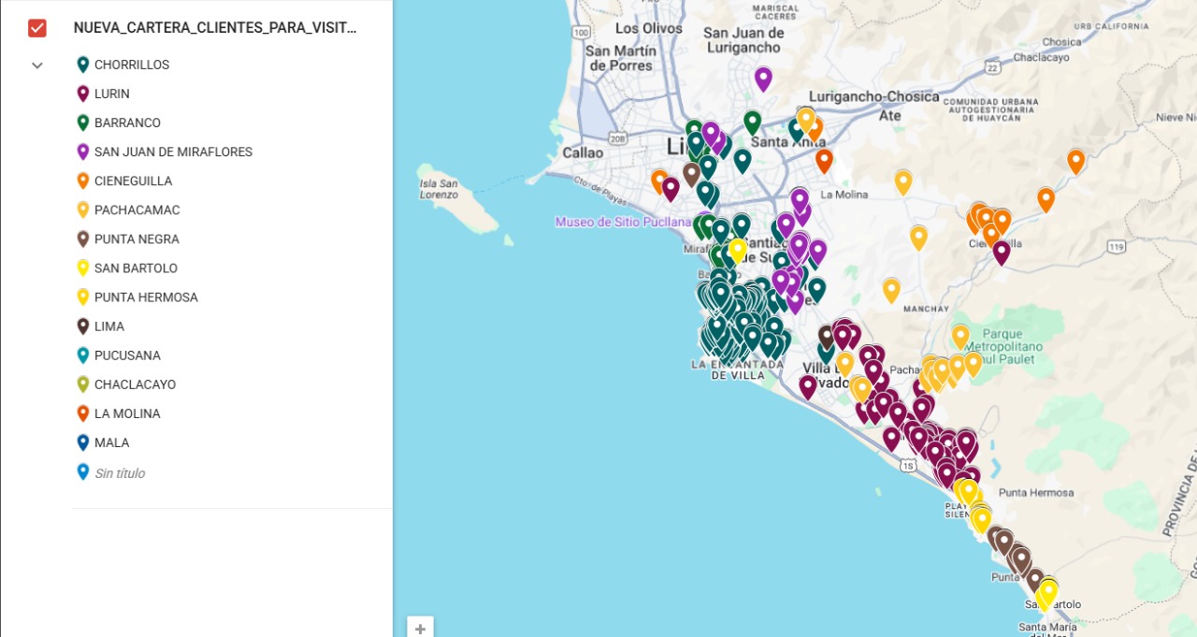Select SAN BARTOLO legend entry
The height and width of the screenshot is (637, 1197).
click(x=136, y=268)
